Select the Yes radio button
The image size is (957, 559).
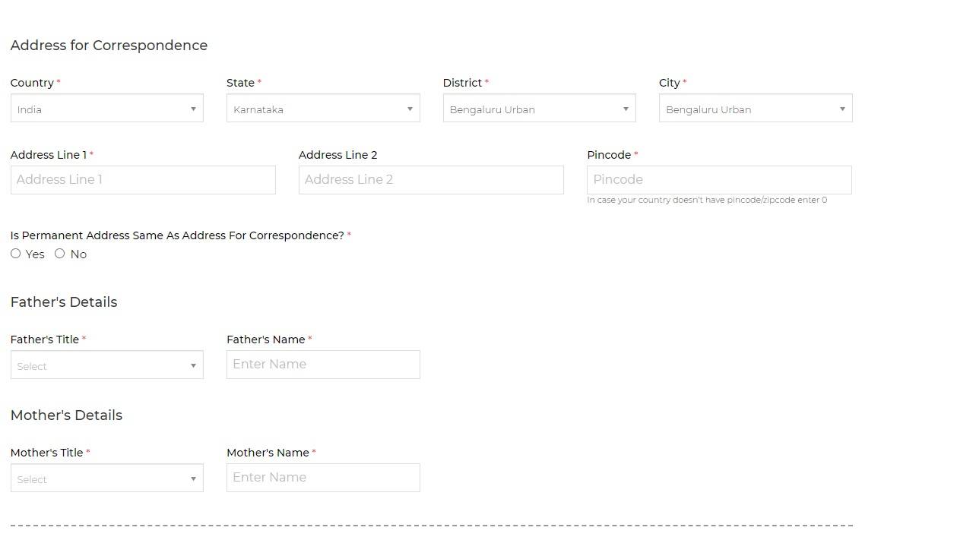click(x=15, y=254)
